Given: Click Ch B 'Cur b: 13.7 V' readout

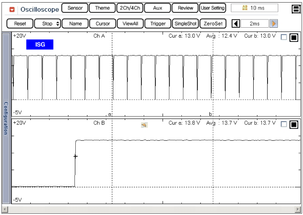Looking at the screenshot, I should click(x=260, y=123).
